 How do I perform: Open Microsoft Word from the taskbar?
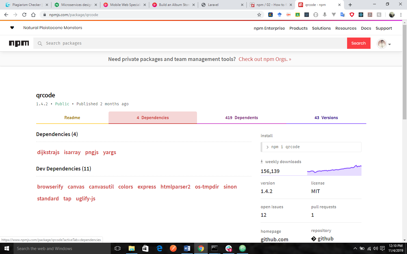(187, 248)
